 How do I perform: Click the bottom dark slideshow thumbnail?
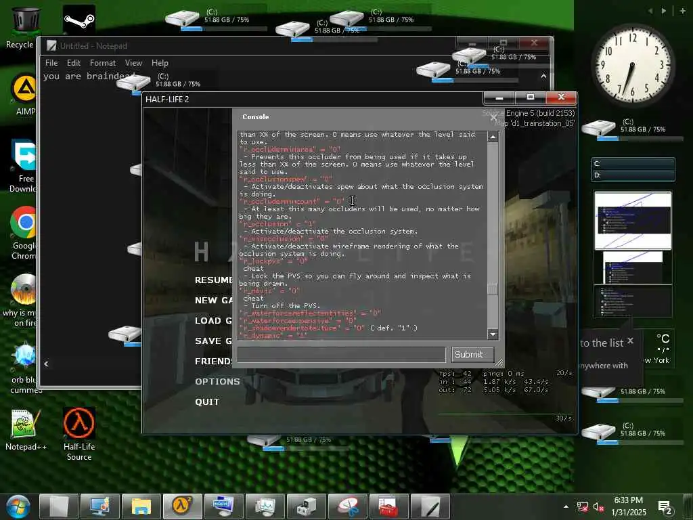click(x=633, y=301)
